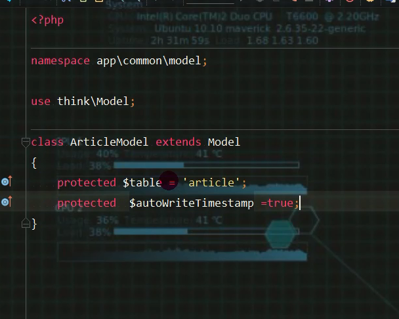Click the $table variable

142,182
